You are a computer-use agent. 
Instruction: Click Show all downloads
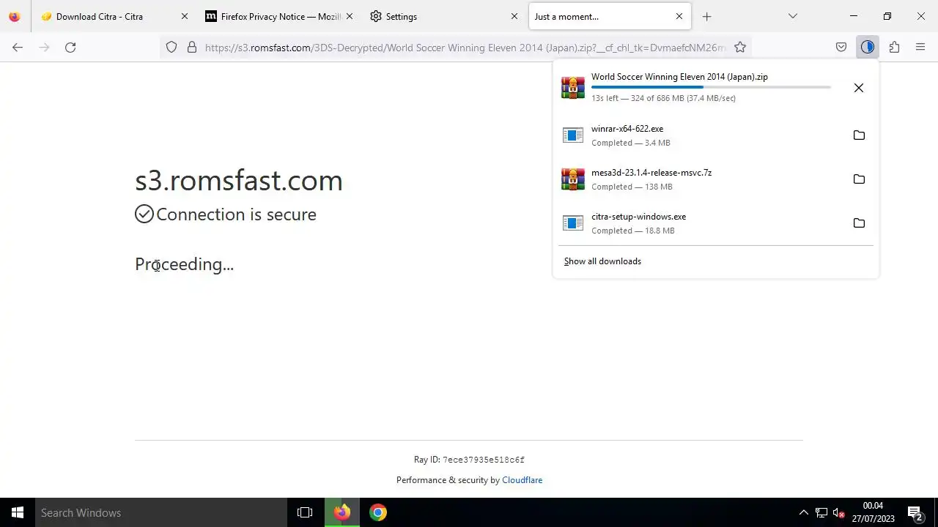602,261
